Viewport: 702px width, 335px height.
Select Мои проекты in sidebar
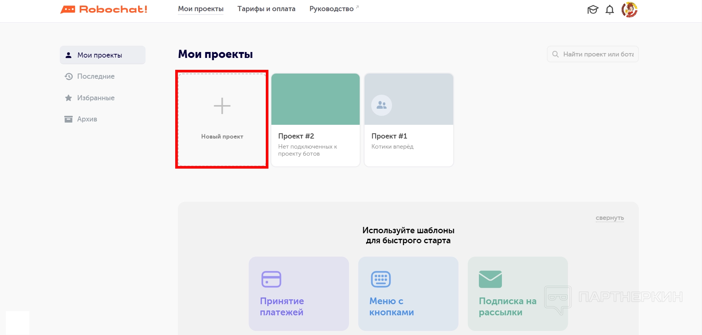[x=102, y=55]
